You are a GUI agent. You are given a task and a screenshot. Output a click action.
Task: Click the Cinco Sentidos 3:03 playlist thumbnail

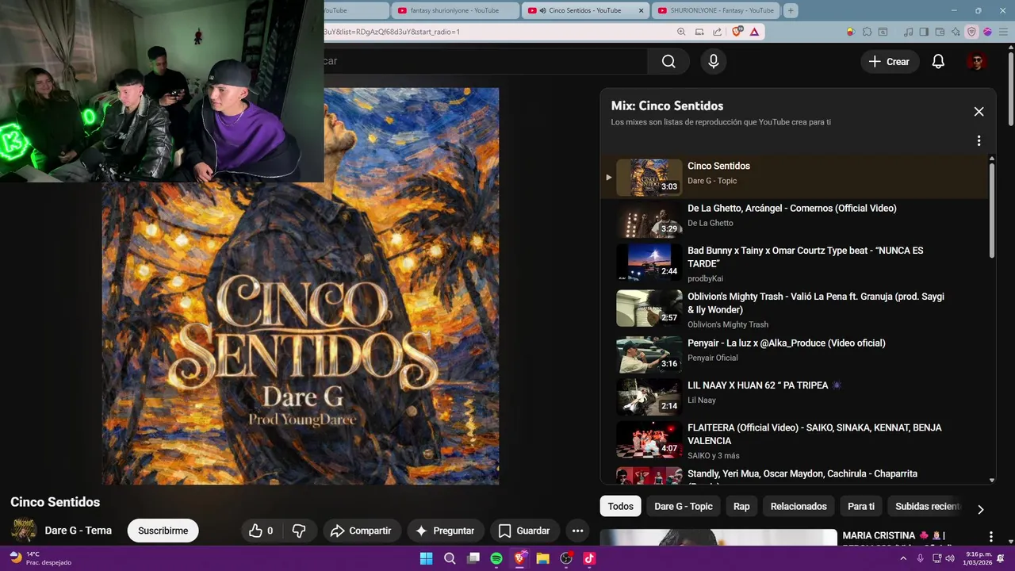(x=649, y=178)
